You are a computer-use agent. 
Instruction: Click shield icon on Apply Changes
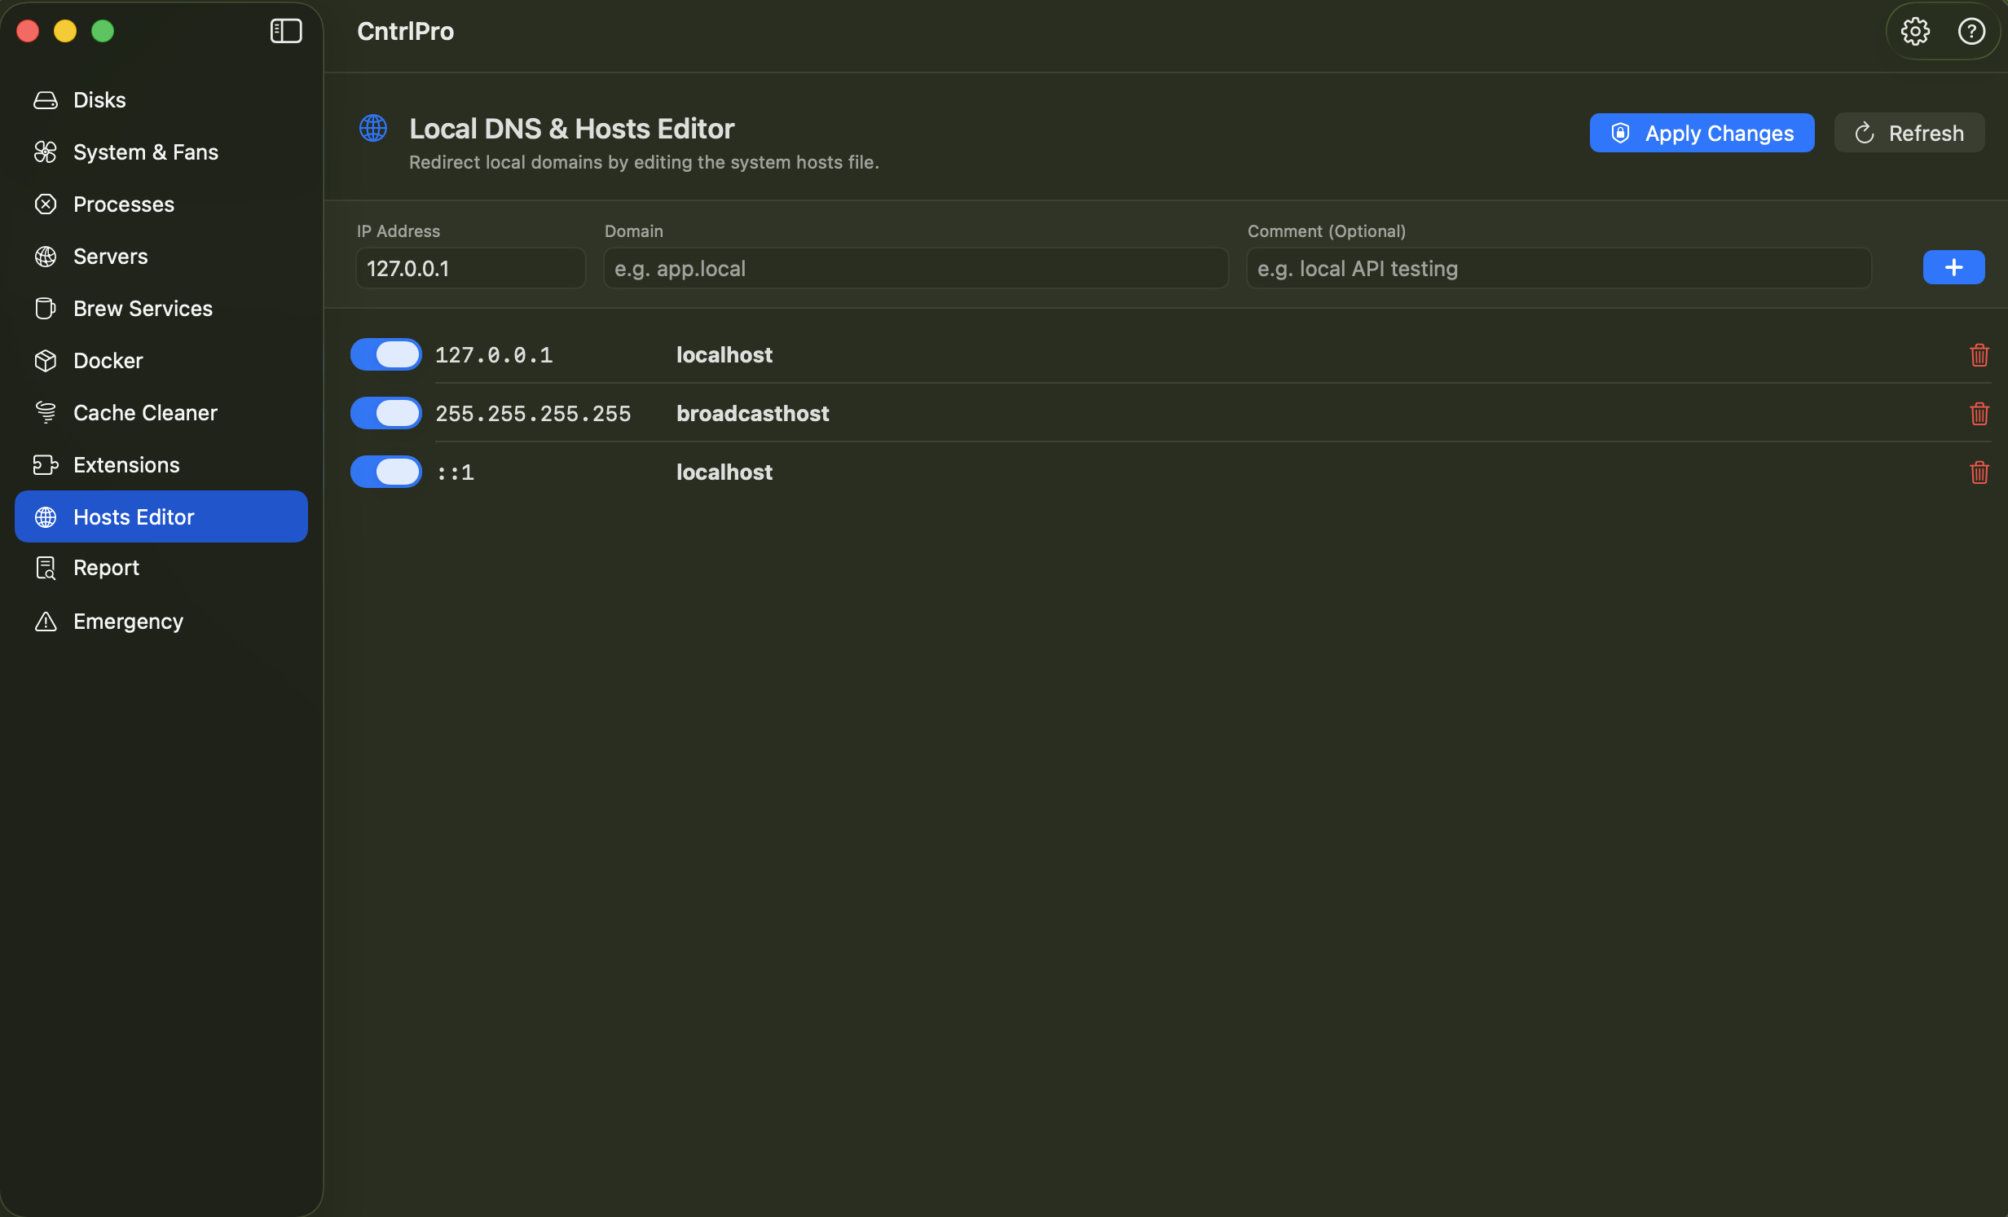pos(1620,133)
